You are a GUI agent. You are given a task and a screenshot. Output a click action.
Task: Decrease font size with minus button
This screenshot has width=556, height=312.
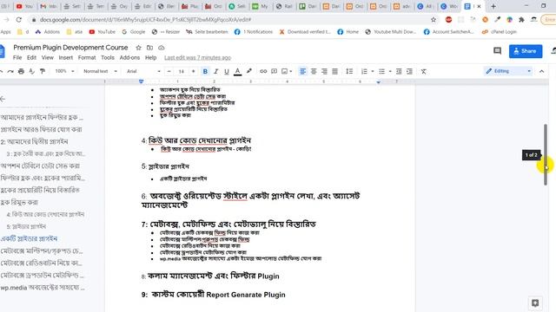tap(169, 71)
